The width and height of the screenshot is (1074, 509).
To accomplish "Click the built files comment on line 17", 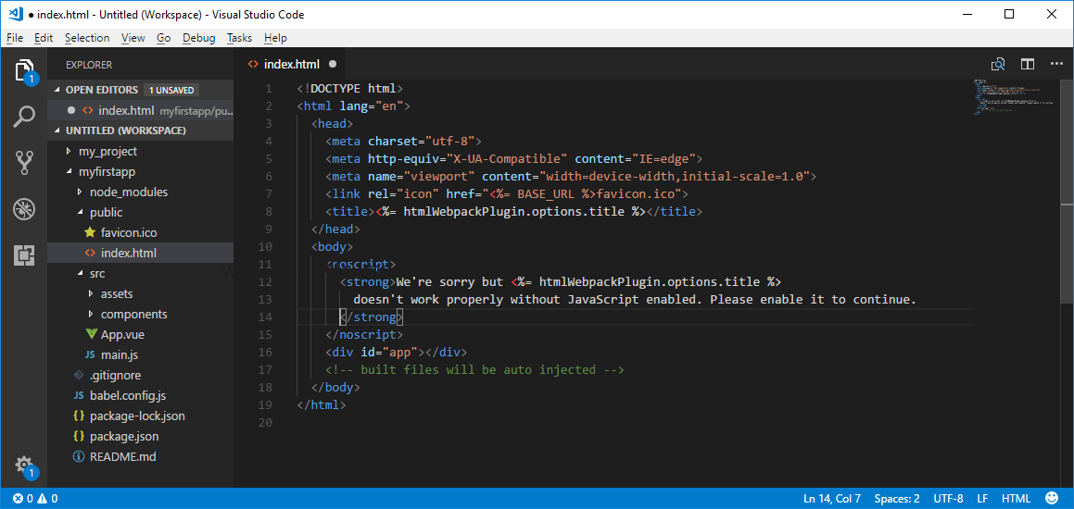I will [x=474, y=370].
